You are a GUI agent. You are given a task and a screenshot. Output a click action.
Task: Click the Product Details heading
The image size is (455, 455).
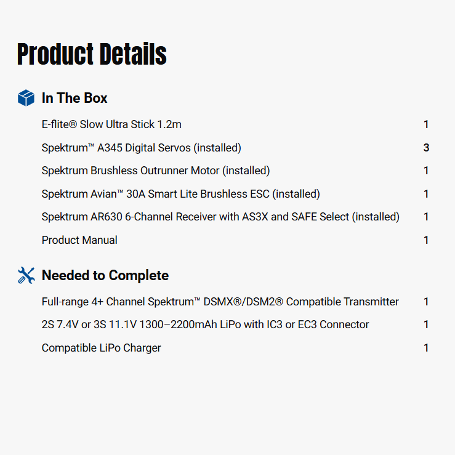coord(92,55)
